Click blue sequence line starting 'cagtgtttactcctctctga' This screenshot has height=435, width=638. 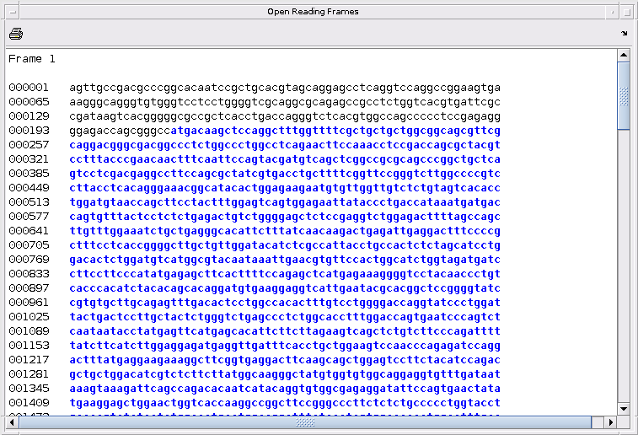point(285,217)
